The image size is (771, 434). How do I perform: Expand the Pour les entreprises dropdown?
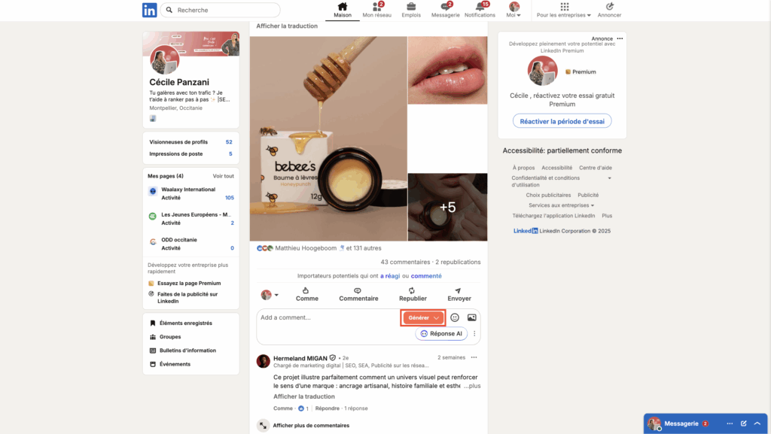(x=563, y=10)
